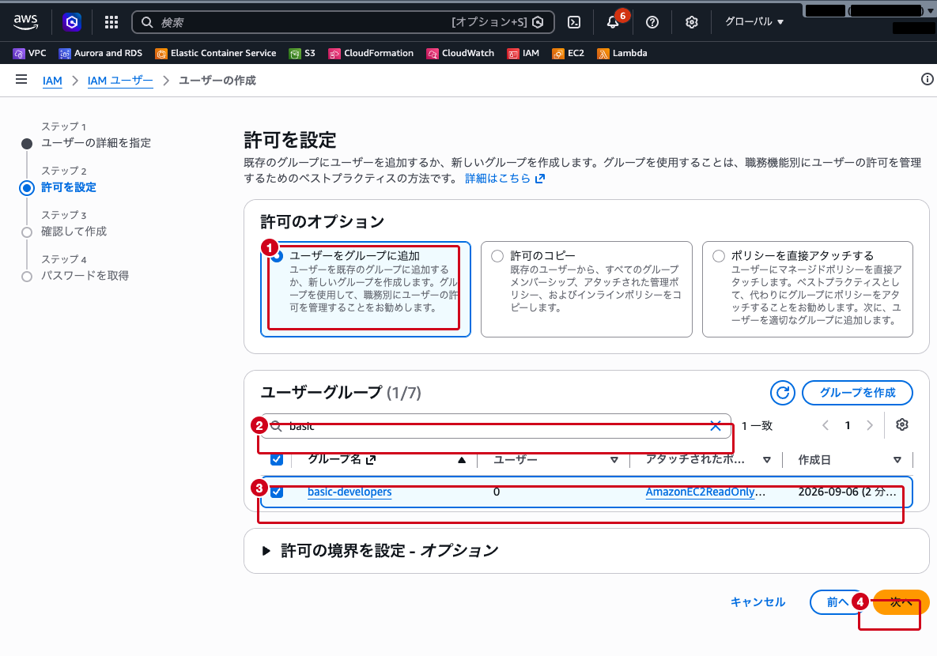Open the CloudFormation shortcut
Image resolution: width=937 pixels, height=656 pixels.
point(371,53)
